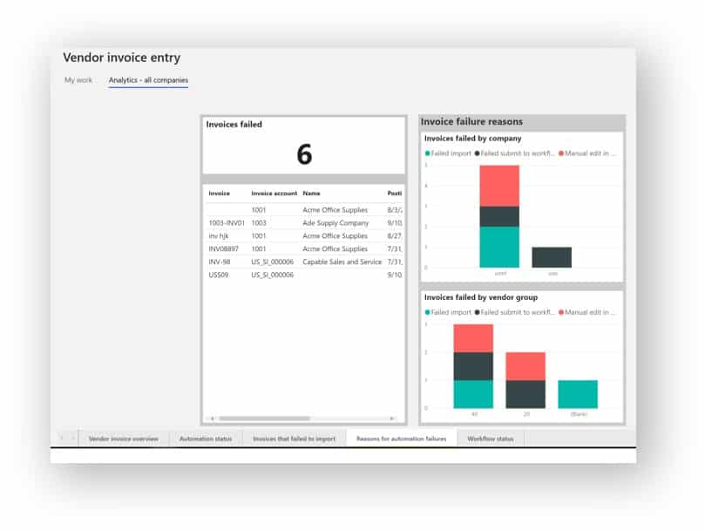This screenshot has height=531, width=705.
Task: Select invoice cell INV08897
Action: [223, 248]
